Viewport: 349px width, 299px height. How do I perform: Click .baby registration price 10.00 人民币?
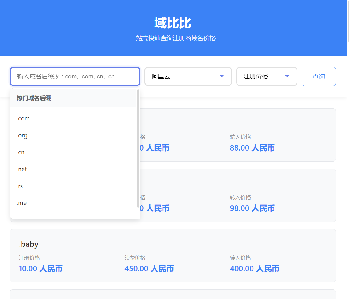coord(41,269)
